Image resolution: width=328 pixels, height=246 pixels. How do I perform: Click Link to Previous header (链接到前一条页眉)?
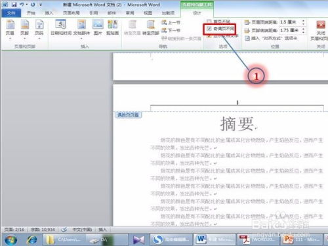pyautogui.click(x=181, y=38)
